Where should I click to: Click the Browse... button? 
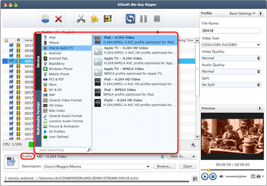(164, 166)
